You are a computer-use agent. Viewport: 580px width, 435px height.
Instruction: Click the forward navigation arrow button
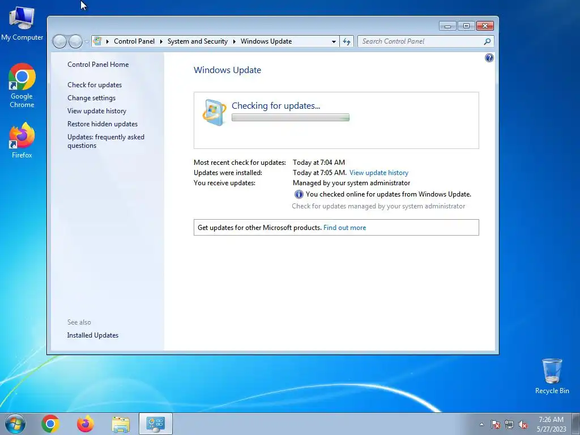point(75,41)
